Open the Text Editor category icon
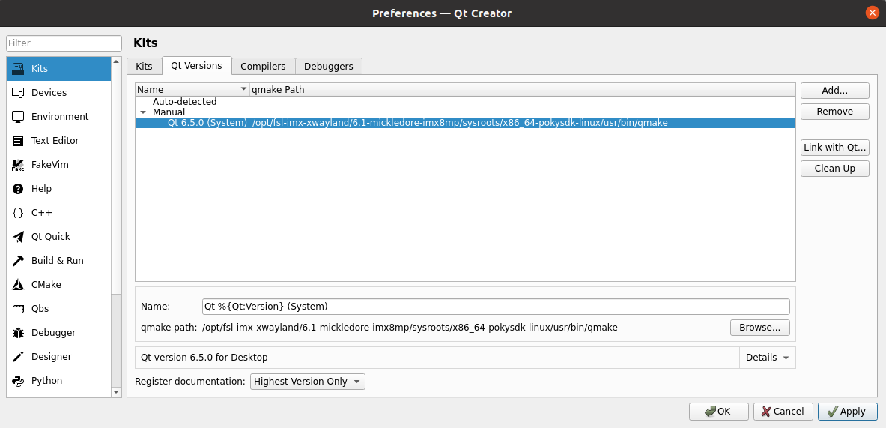This screenshot has width=886, height=428. [x=18, y=141]
